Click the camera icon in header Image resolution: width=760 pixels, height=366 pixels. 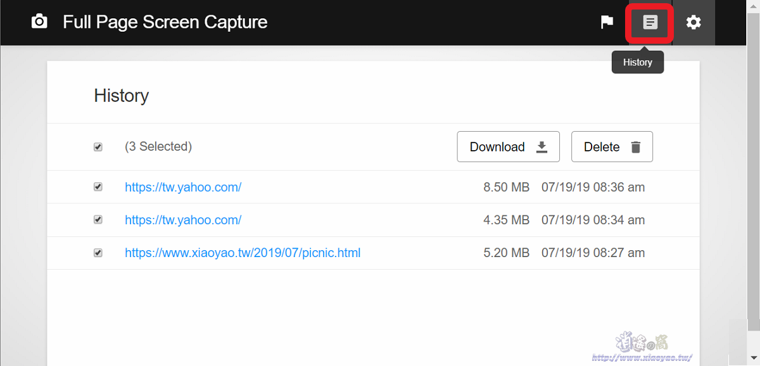coord(39,22)
